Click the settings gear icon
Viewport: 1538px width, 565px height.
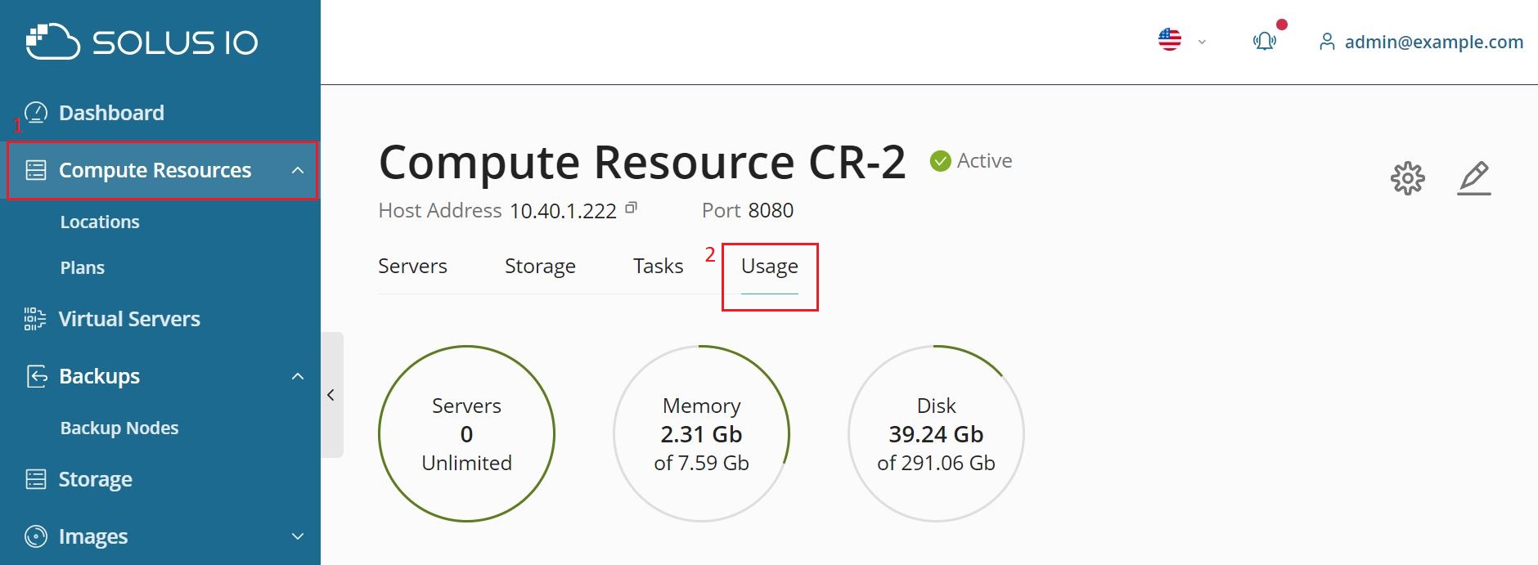1407,178
